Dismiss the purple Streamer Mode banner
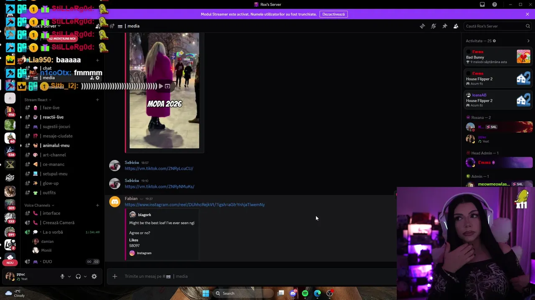535x300 pixels. (x=527, y=14)
